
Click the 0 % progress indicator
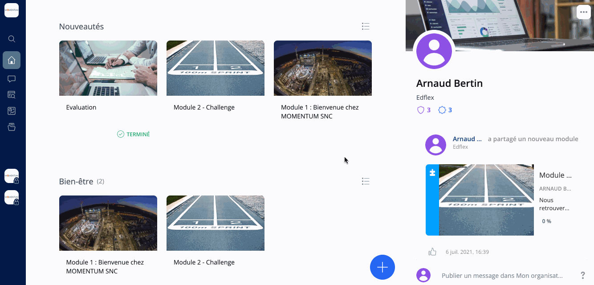(x=546, y=221)
